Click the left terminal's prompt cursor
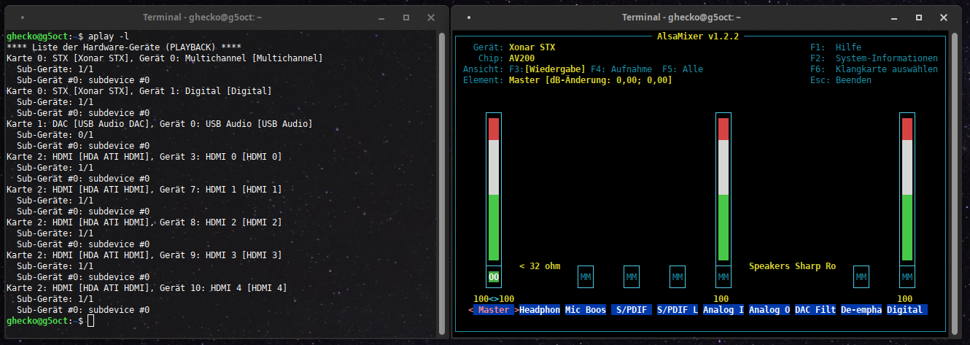Screen dimensions: 970x345 [90, 321]
